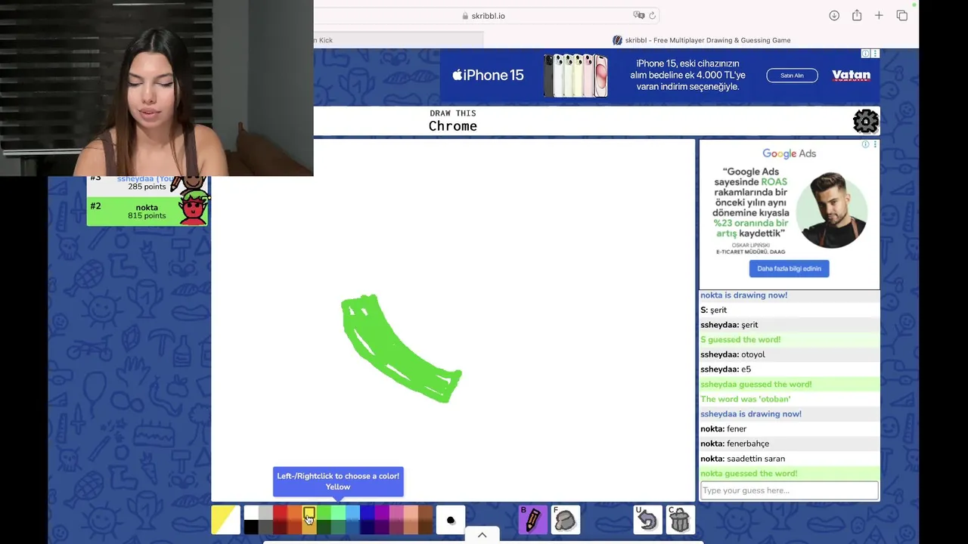Pick the light brown swatch
The width and height of the screenshot is (968, 544).
click(x=425, y=512)
